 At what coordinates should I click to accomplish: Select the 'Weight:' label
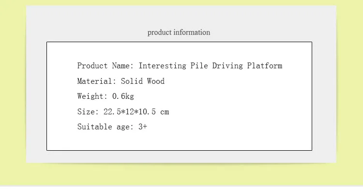[92, 96]
